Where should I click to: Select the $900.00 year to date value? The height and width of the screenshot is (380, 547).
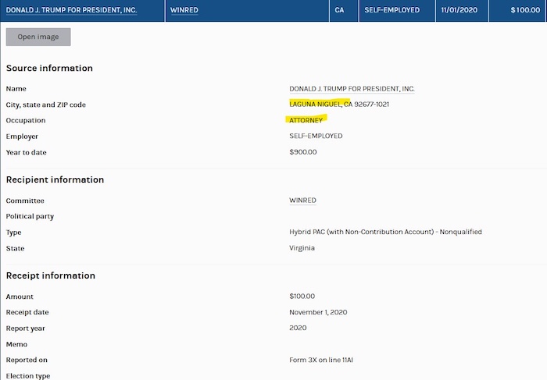(303, 152)
